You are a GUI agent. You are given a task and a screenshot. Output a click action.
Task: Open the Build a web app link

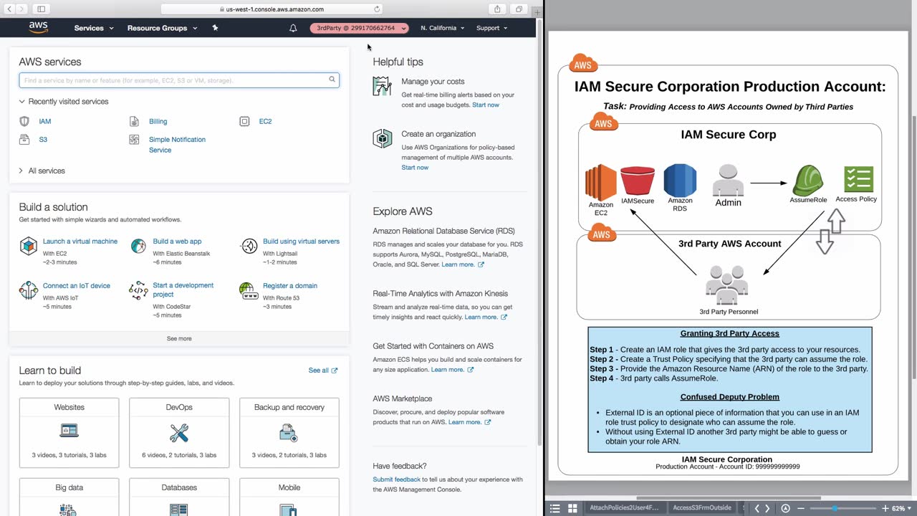pyautogui.click(x=177, y=242)
